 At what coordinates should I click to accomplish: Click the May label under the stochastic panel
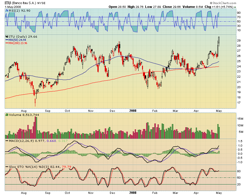tap(219, 193)
